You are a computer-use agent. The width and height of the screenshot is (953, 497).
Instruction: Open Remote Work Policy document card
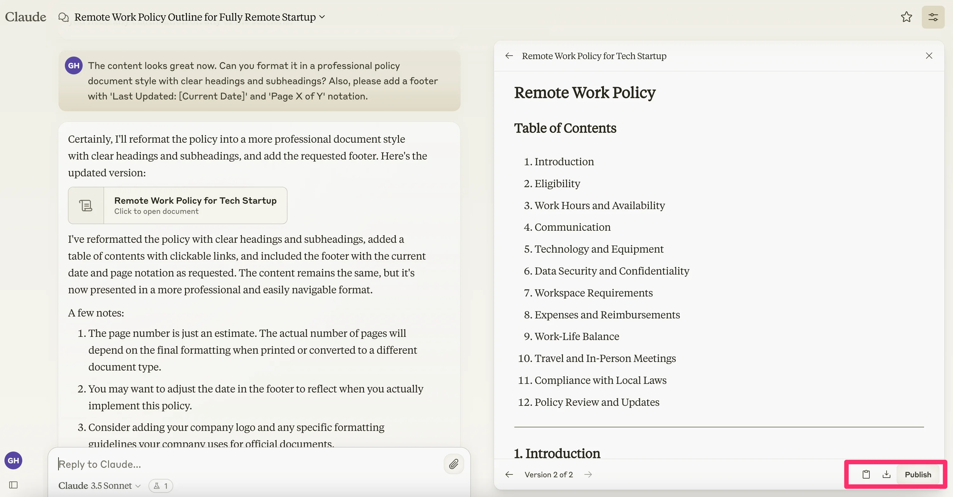point(178,205)
